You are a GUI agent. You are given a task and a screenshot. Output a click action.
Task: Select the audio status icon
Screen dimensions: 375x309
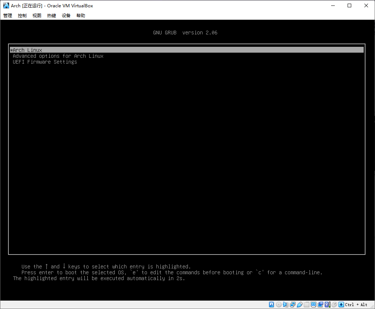click(285, 304)
